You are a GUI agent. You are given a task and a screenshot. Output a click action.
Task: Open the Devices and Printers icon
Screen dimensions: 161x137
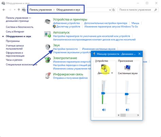(48, 21)
